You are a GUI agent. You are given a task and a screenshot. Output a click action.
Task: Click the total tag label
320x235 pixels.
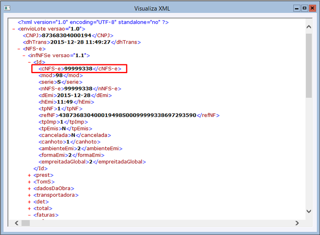tap(43, 209)
